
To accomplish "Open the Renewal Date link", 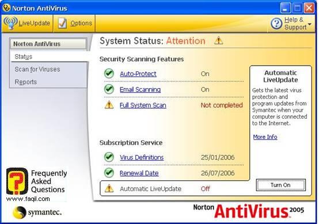I will click(139, 173).
